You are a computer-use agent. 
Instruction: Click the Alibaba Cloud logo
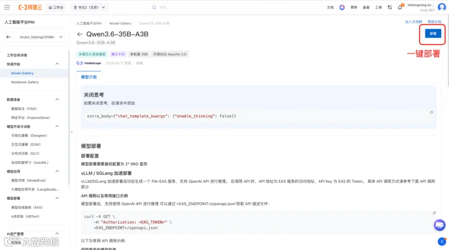[x=30, y=7]
